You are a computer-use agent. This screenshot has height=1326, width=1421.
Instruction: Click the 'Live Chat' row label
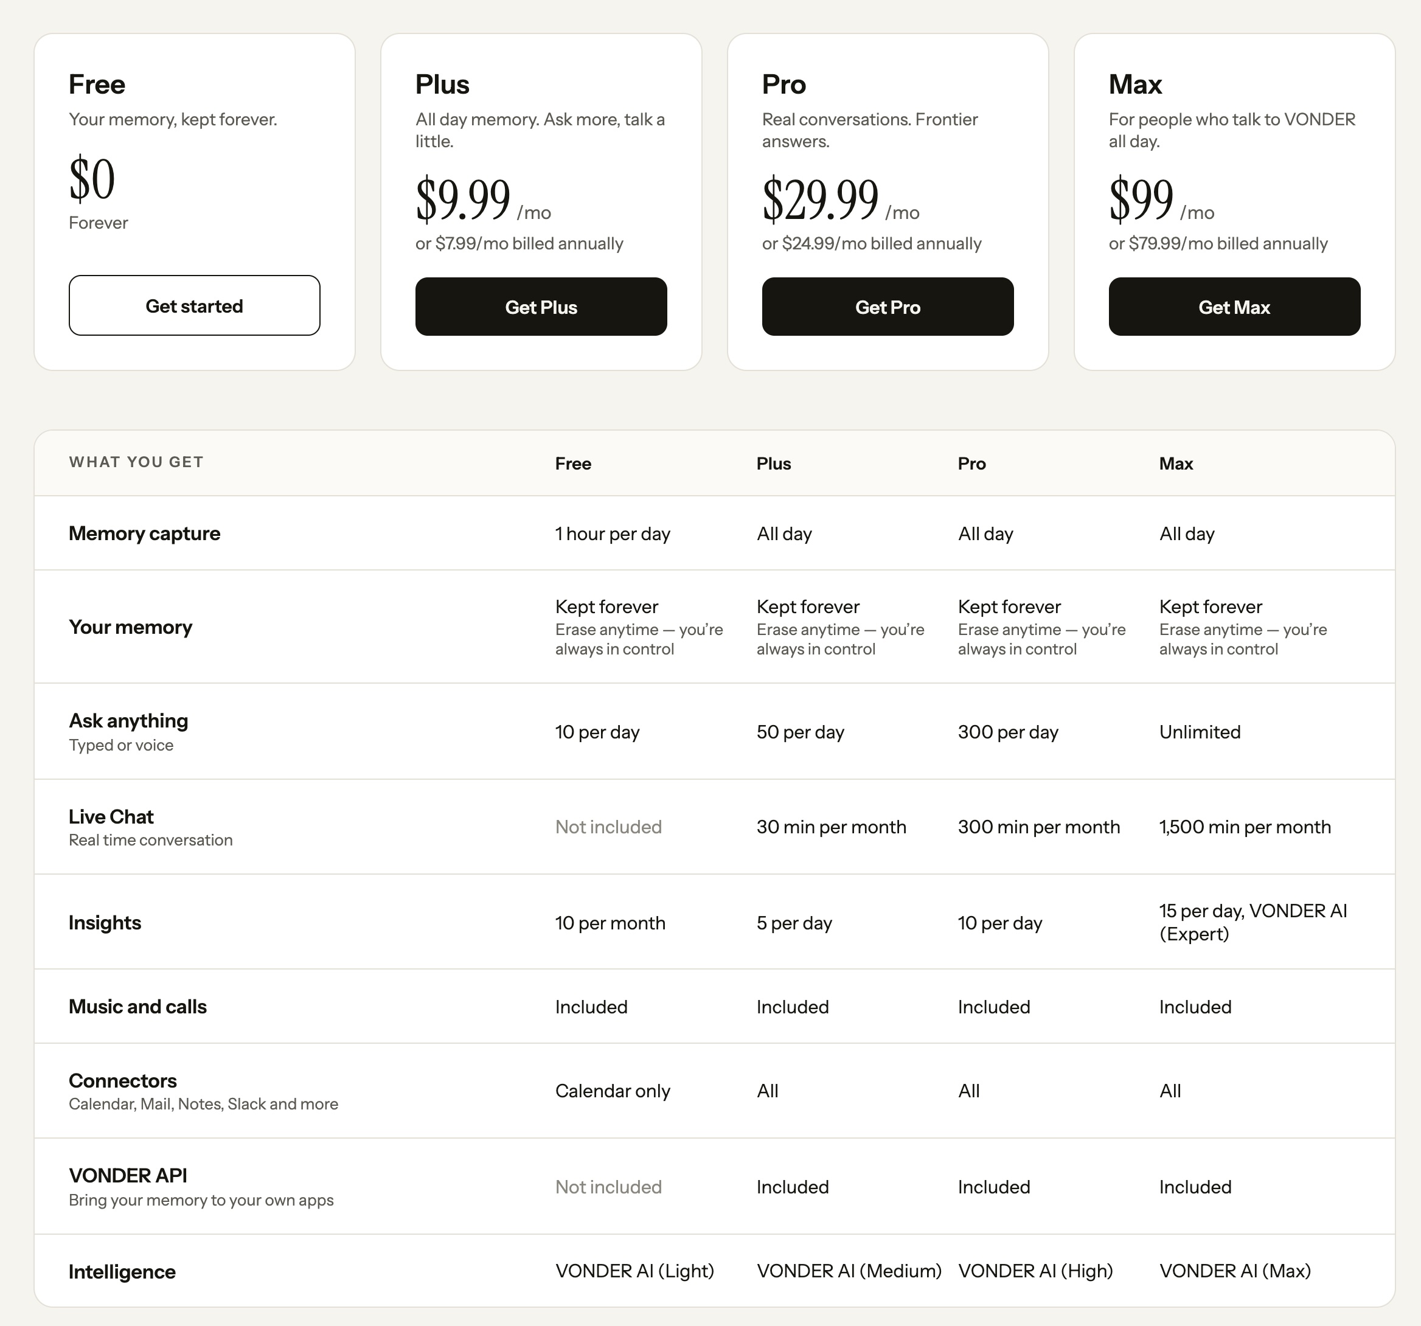pos(111,816)
